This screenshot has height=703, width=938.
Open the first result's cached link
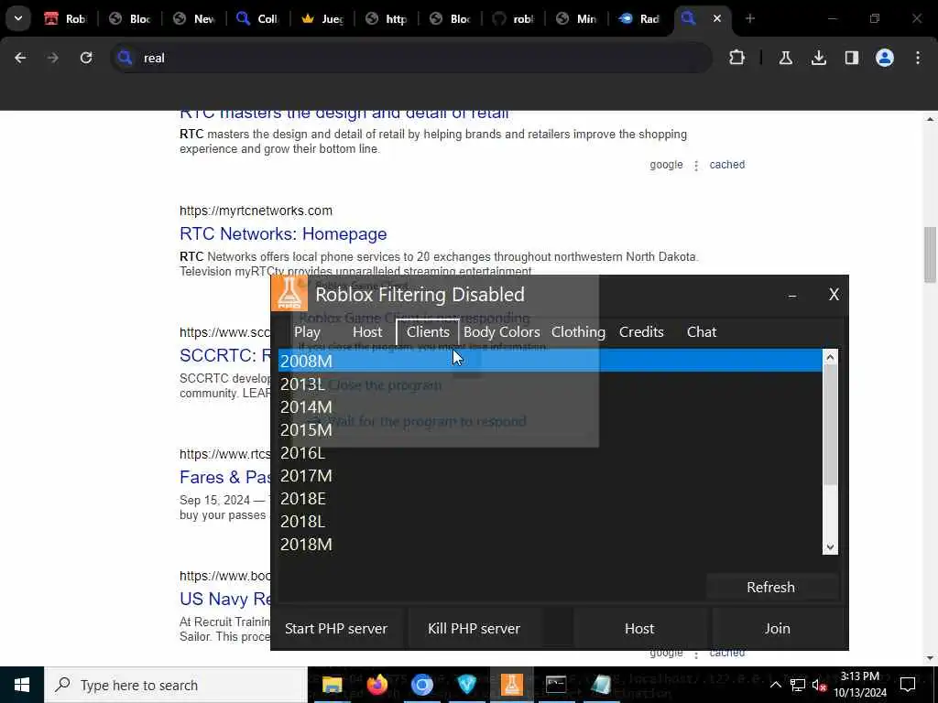click(726, 165)
